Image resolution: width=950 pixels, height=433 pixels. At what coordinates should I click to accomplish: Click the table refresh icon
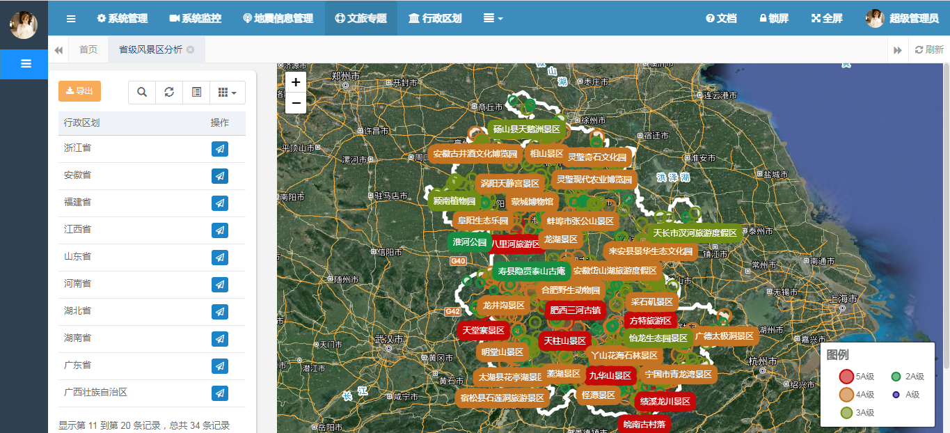[169, 92]
